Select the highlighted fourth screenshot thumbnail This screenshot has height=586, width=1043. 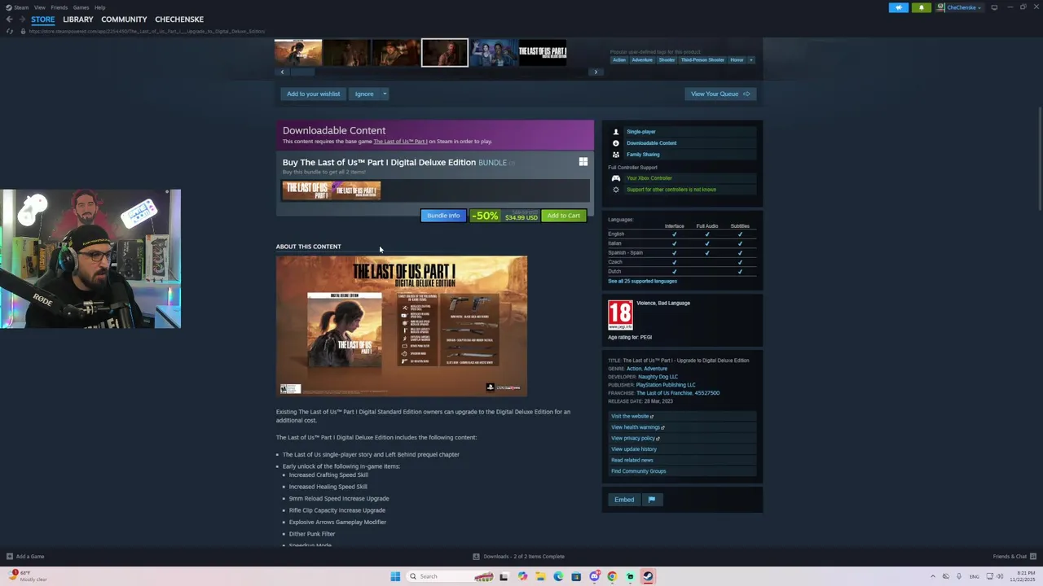445,52
